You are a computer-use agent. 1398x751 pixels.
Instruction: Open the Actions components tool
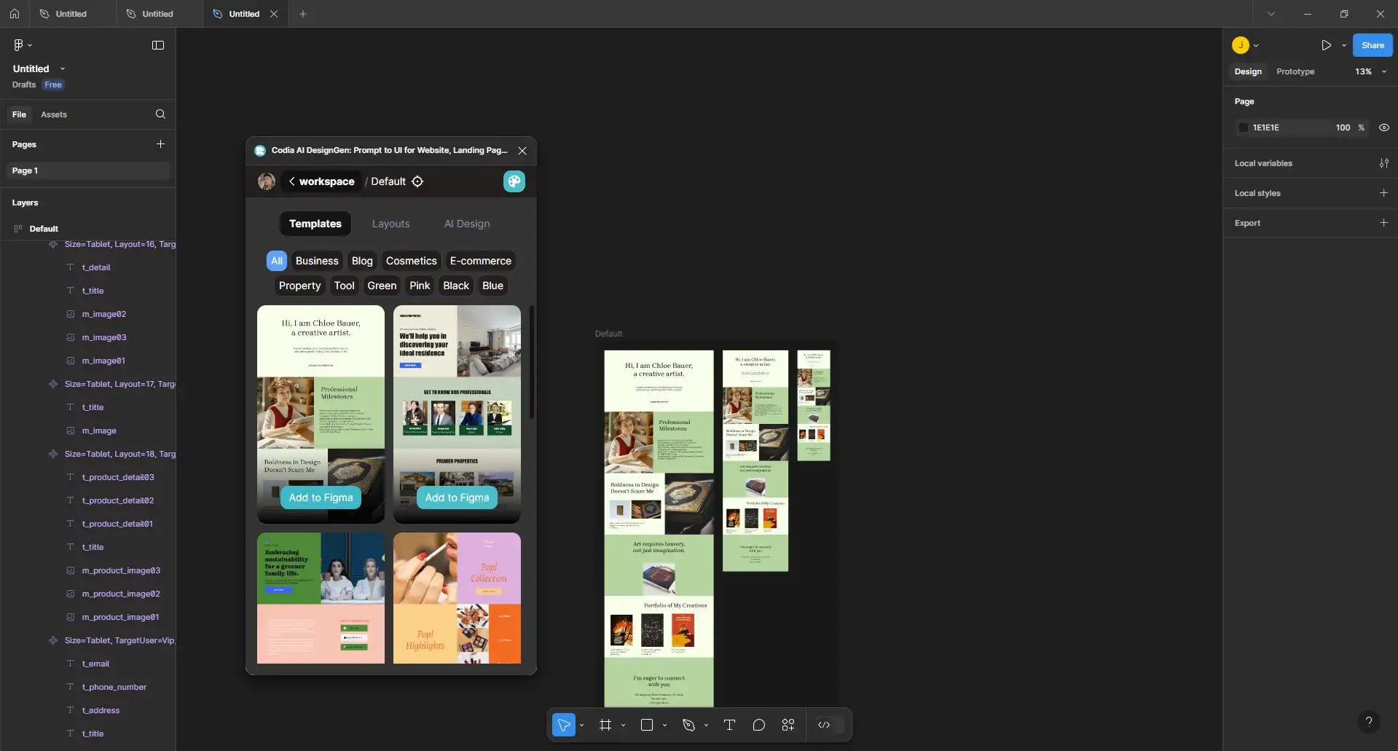[788, 725]
